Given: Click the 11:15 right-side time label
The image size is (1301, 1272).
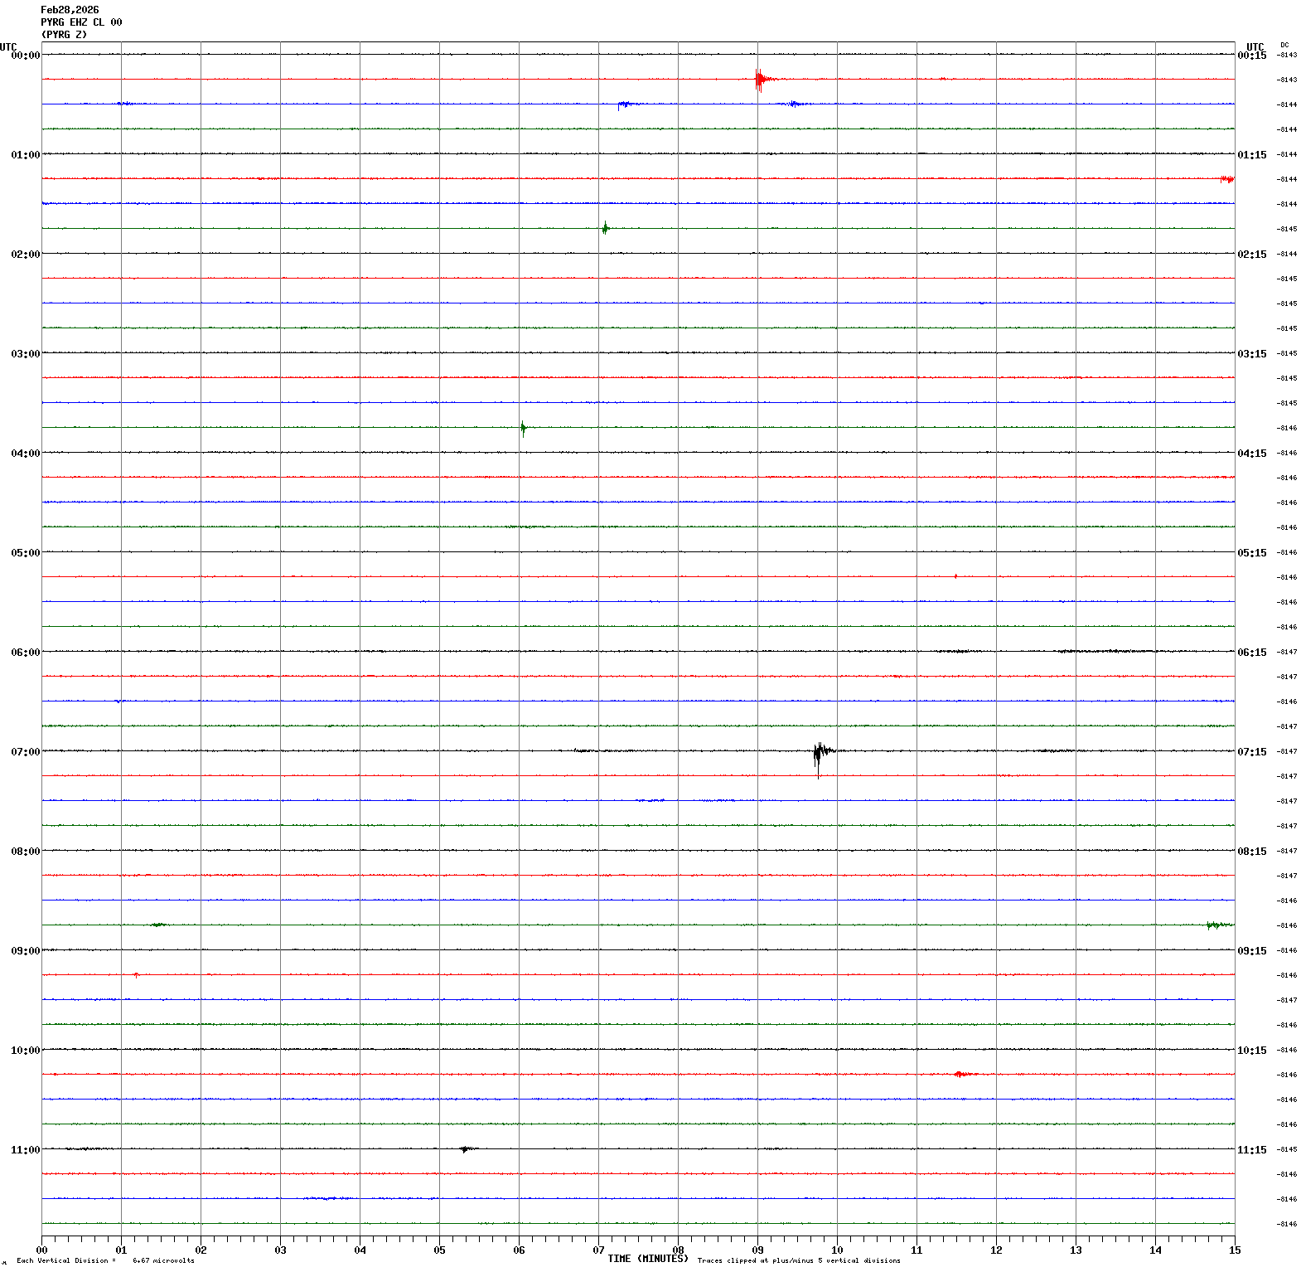Looking at the screenshot, I should click(1251, 1150).
